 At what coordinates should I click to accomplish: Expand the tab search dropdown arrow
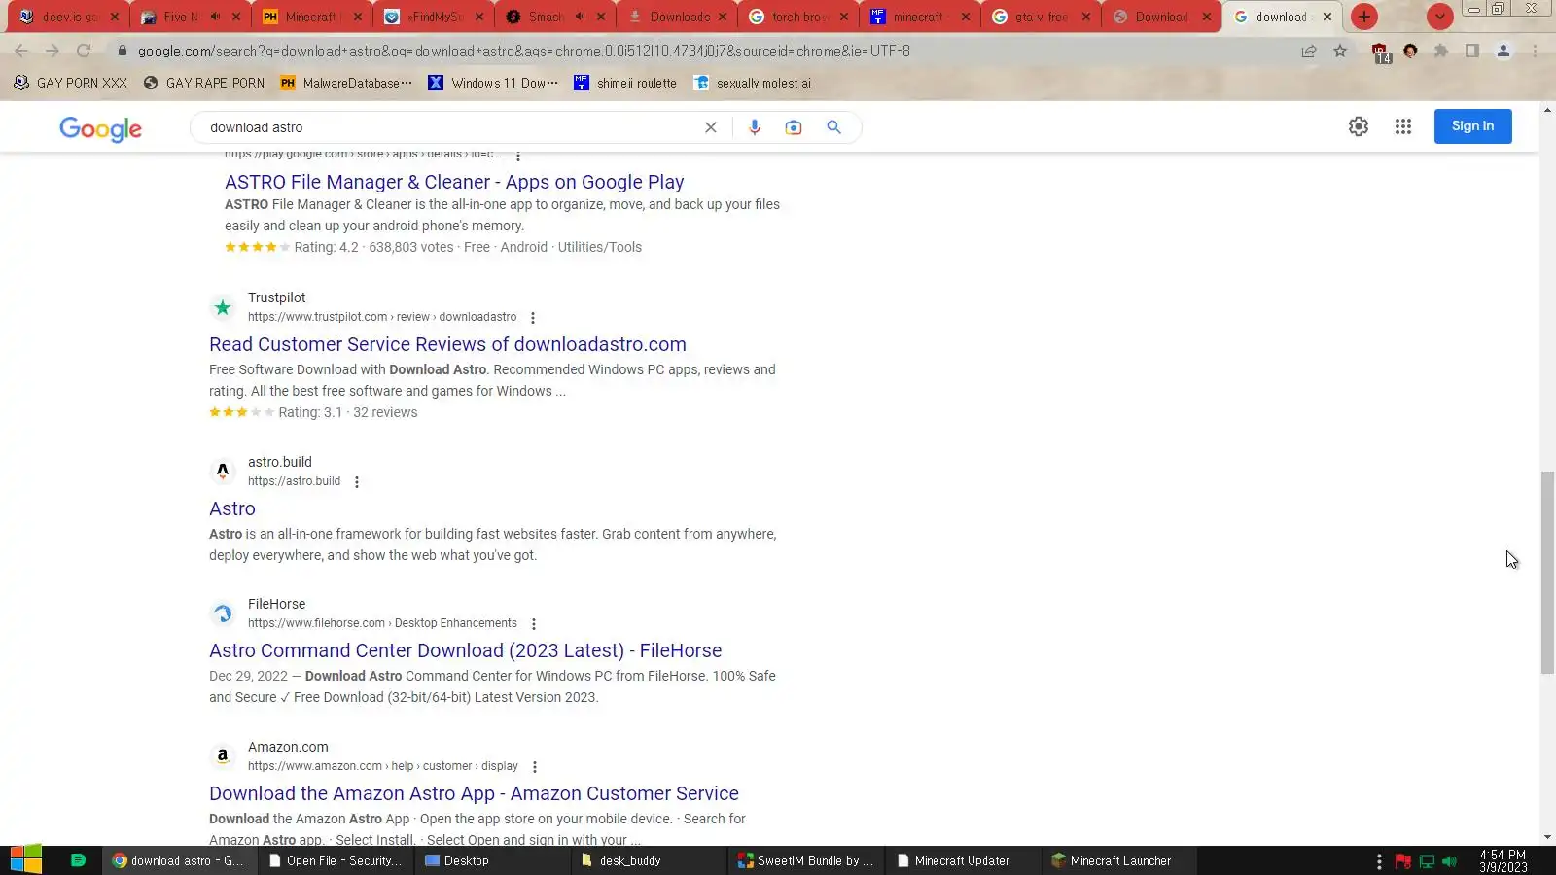click(1440, 17)
